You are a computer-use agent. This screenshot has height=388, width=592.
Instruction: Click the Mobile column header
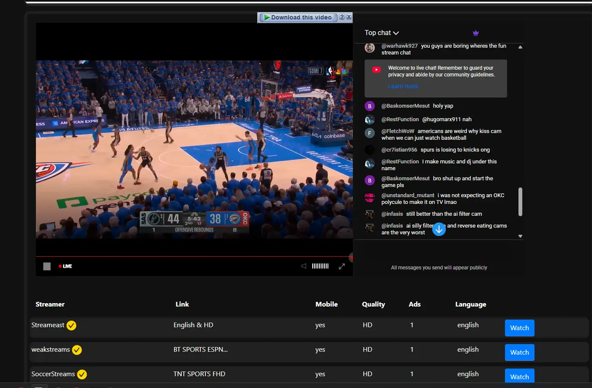[x=327, y=304]
